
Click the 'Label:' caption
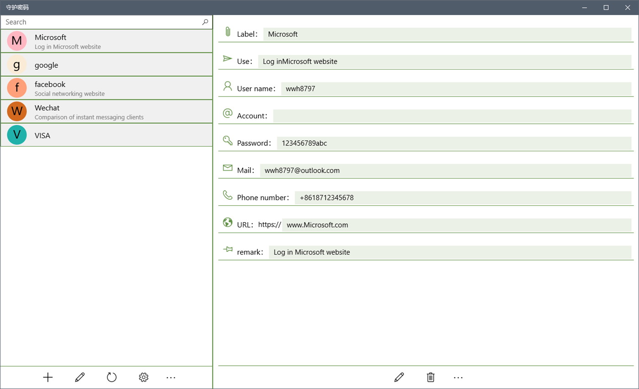[x=248, y=34]
